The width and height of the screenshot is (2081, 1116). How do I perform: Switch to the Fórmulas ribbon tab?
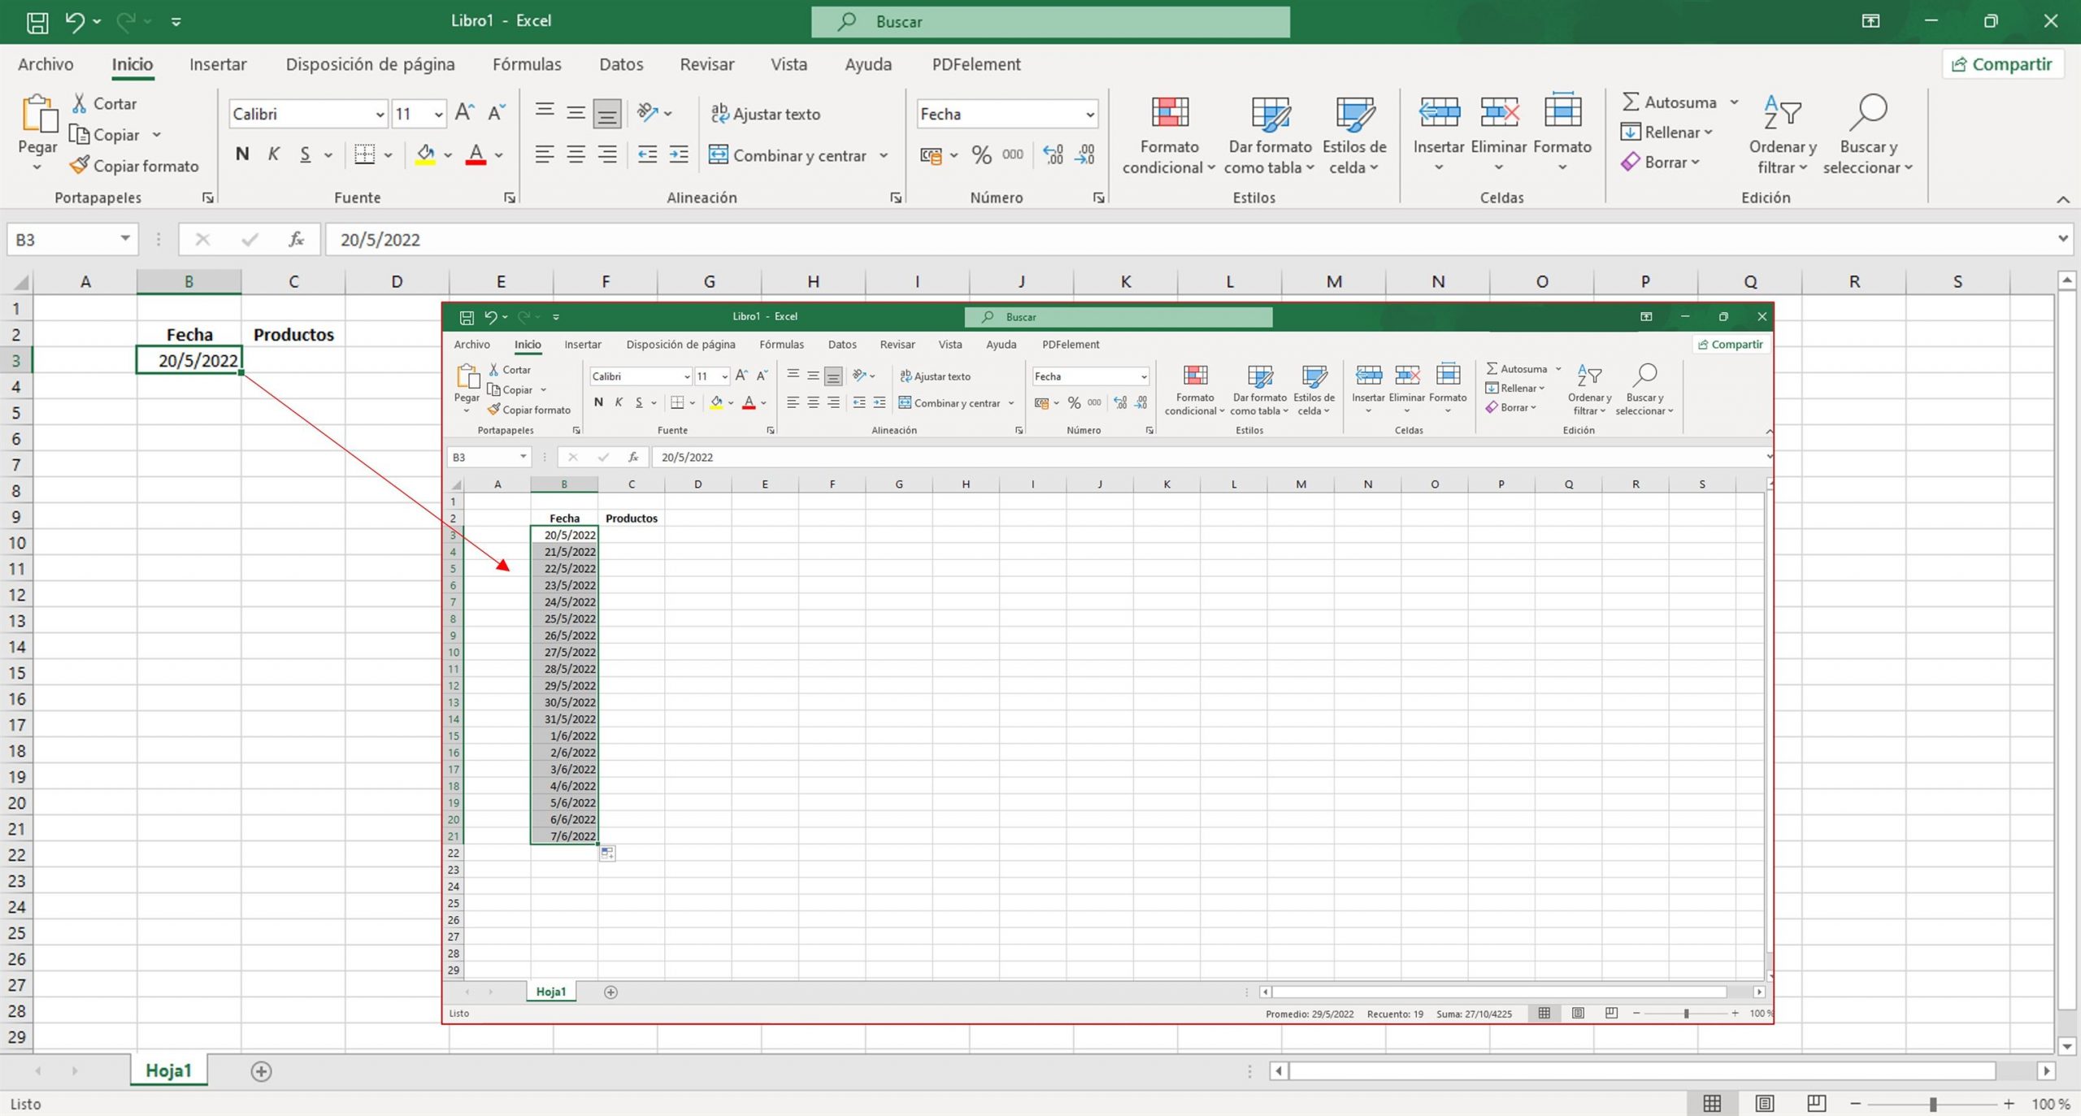click(x=527, y=64)
